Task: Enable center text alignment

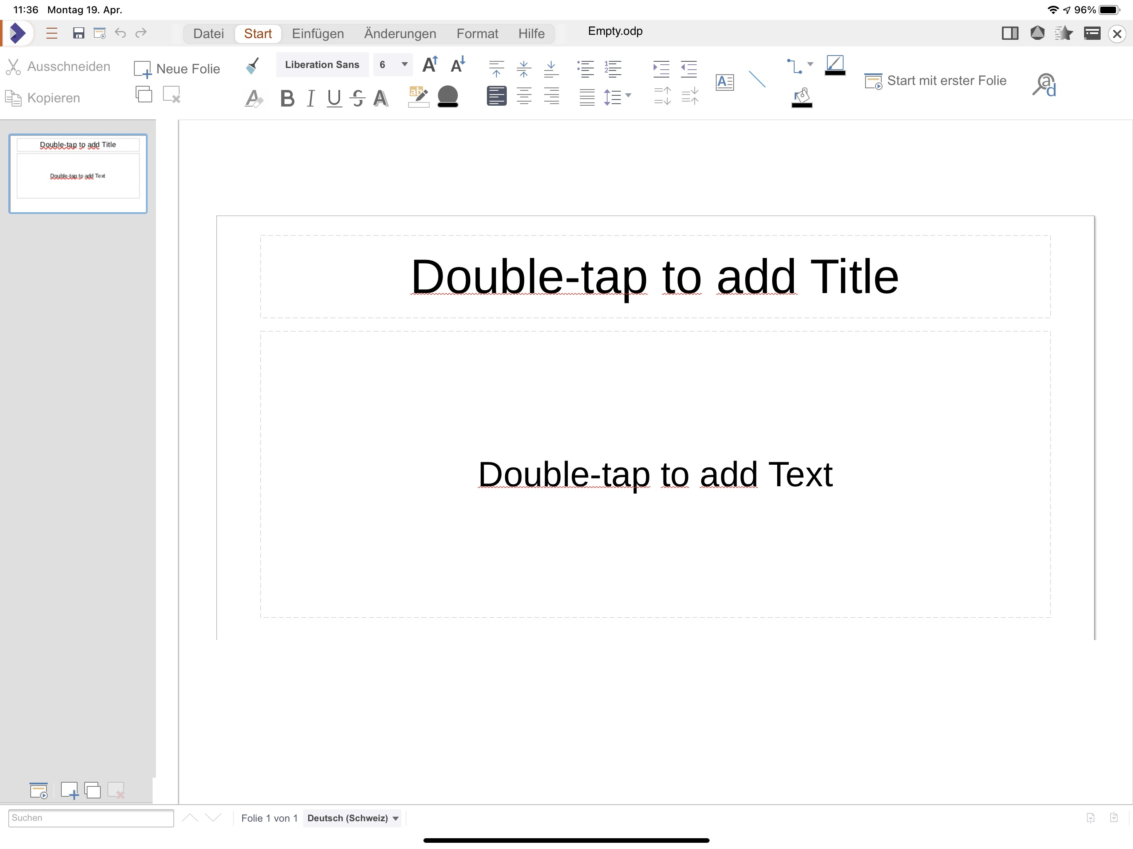Action: point(524,96)
